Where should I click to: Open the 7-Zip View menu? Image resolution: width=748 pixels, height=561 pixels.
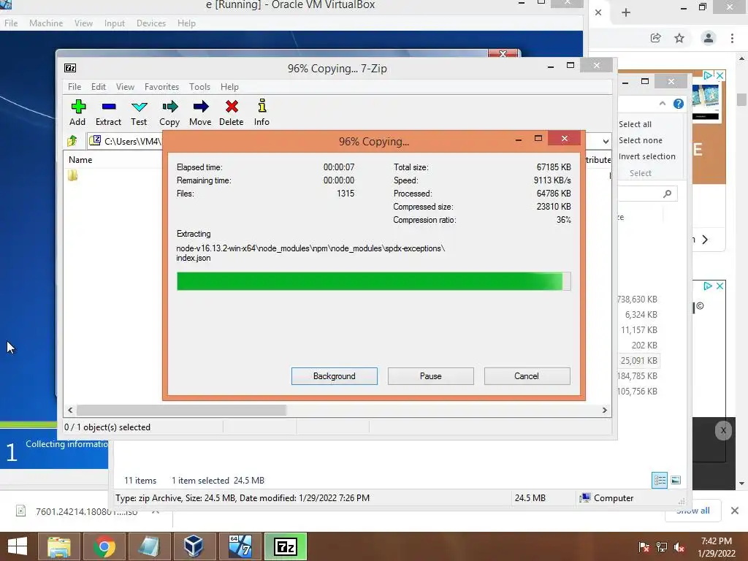point(125,87)
